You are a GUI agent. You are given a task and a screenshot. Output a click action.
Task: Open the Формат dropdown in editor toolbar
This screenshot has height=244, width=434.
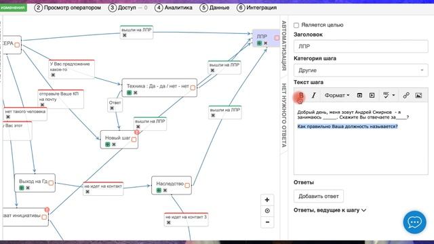pyautogui.click(x=337, y=96)
